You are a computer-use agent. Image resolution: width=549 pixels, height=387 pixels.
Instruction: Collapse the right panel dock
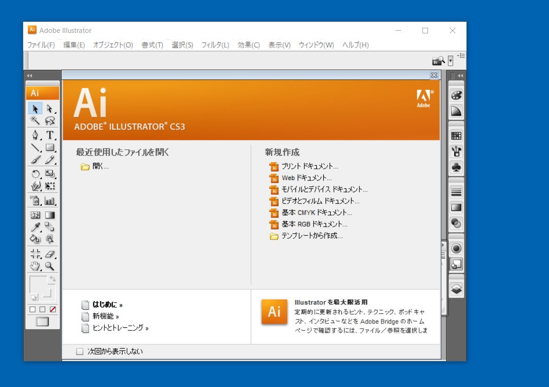(460, 75)
